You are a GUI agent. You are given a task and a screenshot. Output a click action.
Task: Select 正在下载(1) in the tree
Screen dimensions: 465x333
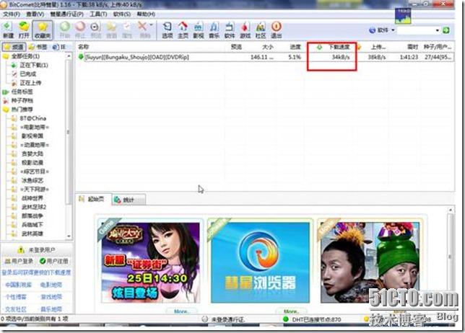(34, 65)
